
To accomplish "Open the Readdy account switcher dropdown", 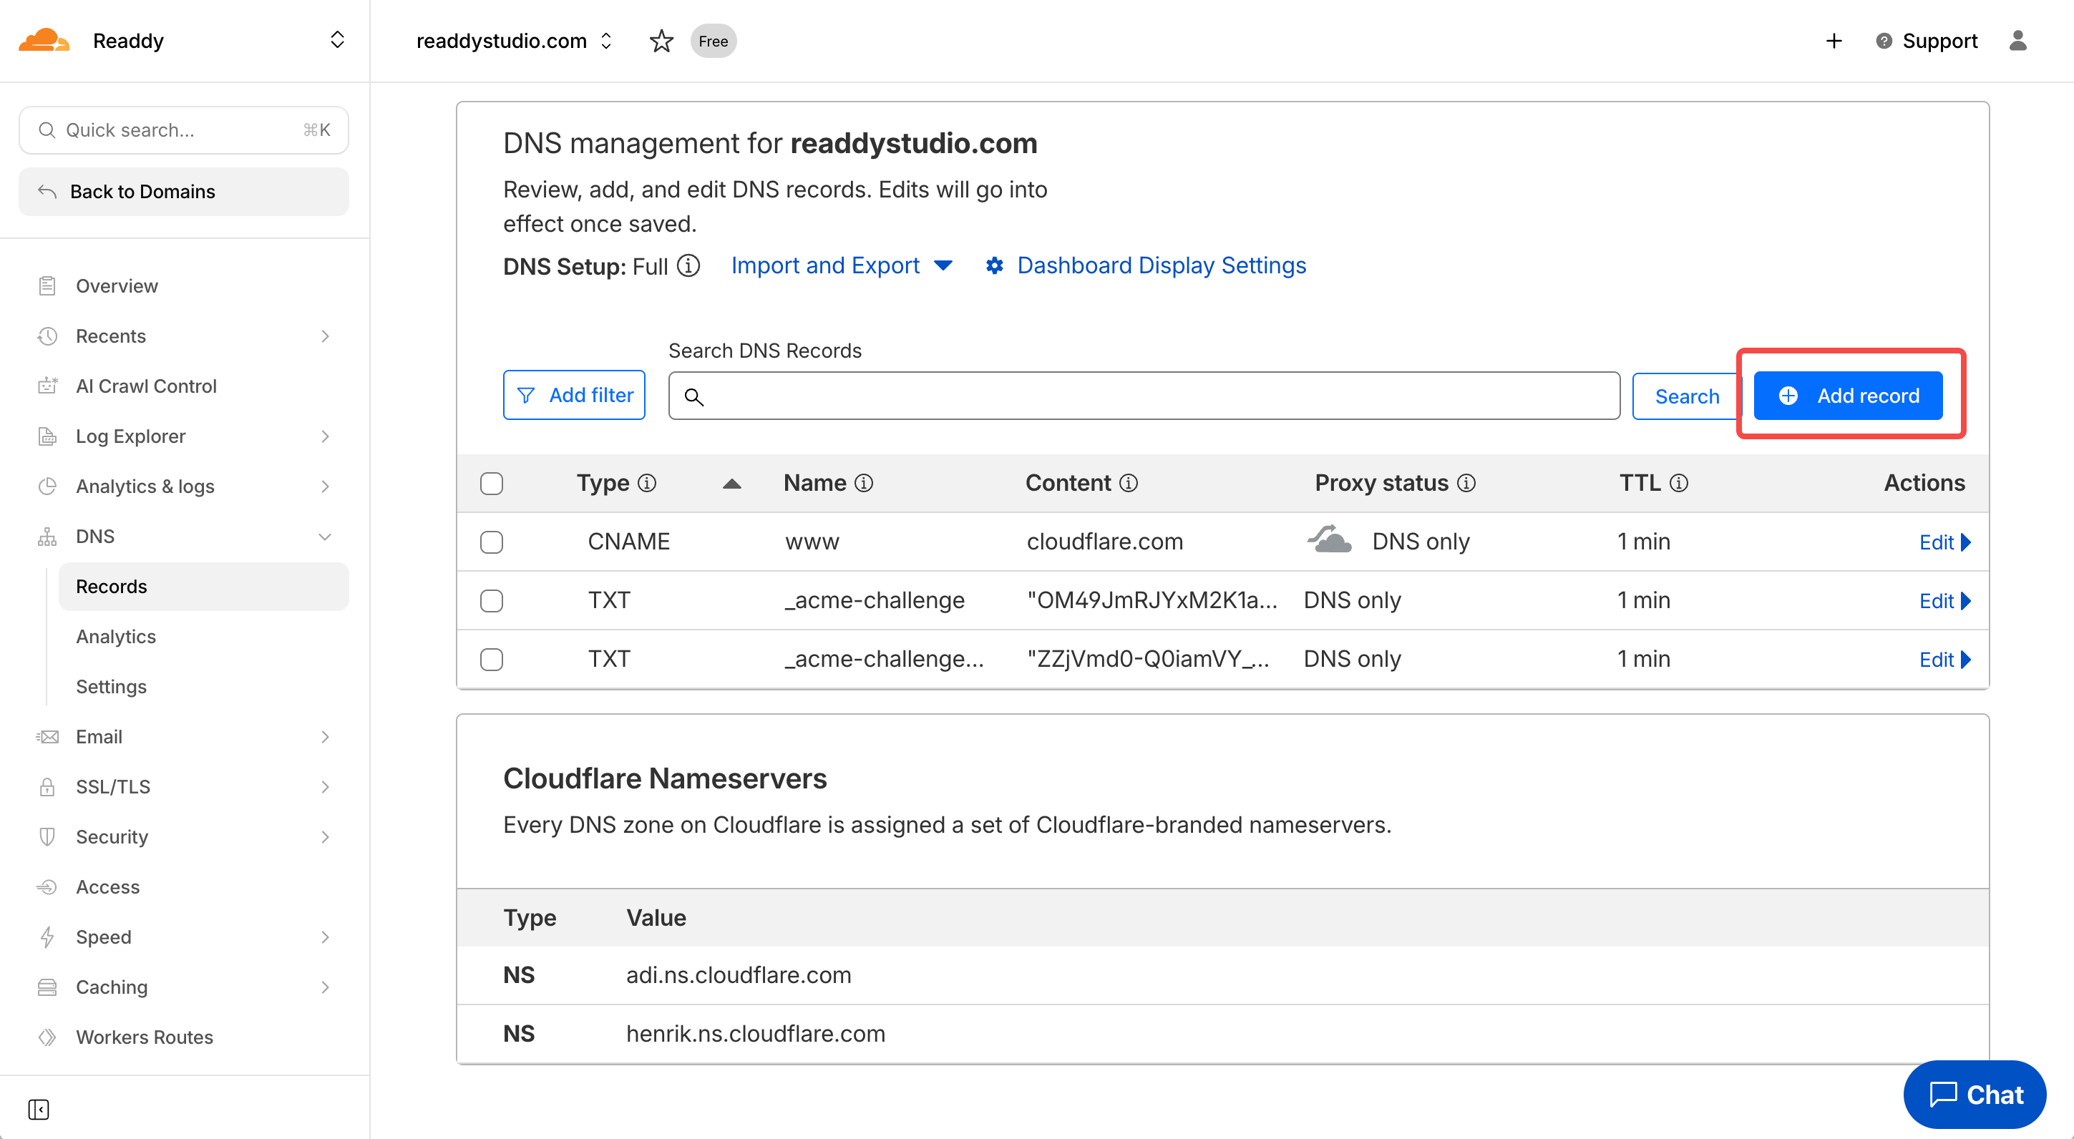I will (337, 40).
